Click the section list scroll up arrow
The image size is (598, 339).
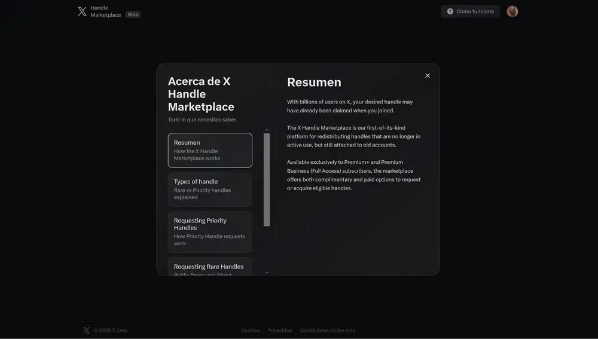click(x=267, y=130)
